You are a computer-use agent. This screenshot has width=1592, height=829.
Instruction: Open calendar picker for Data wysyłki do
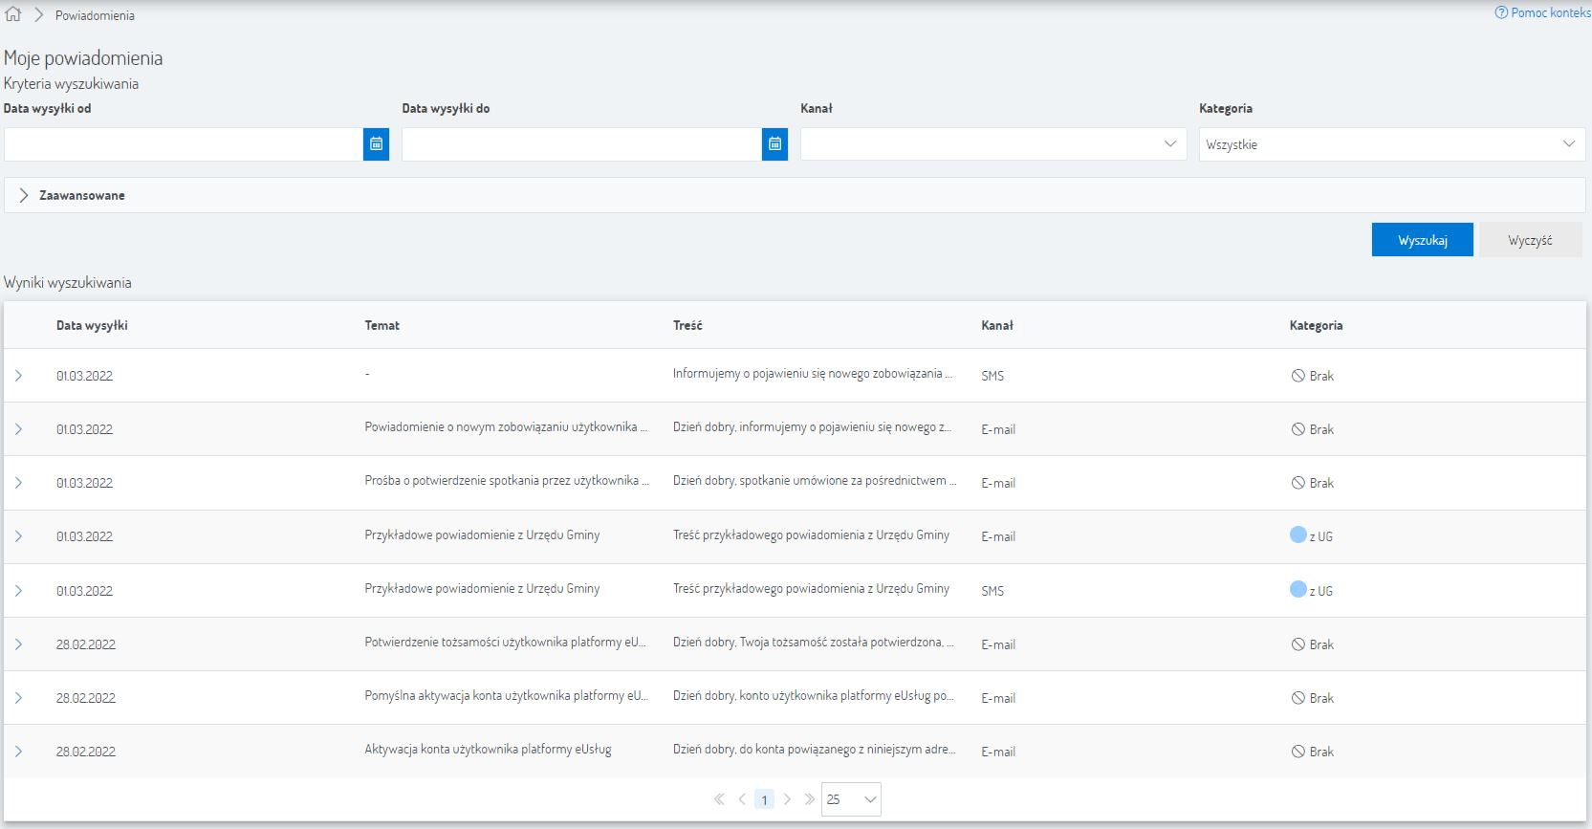coord(774,144)
